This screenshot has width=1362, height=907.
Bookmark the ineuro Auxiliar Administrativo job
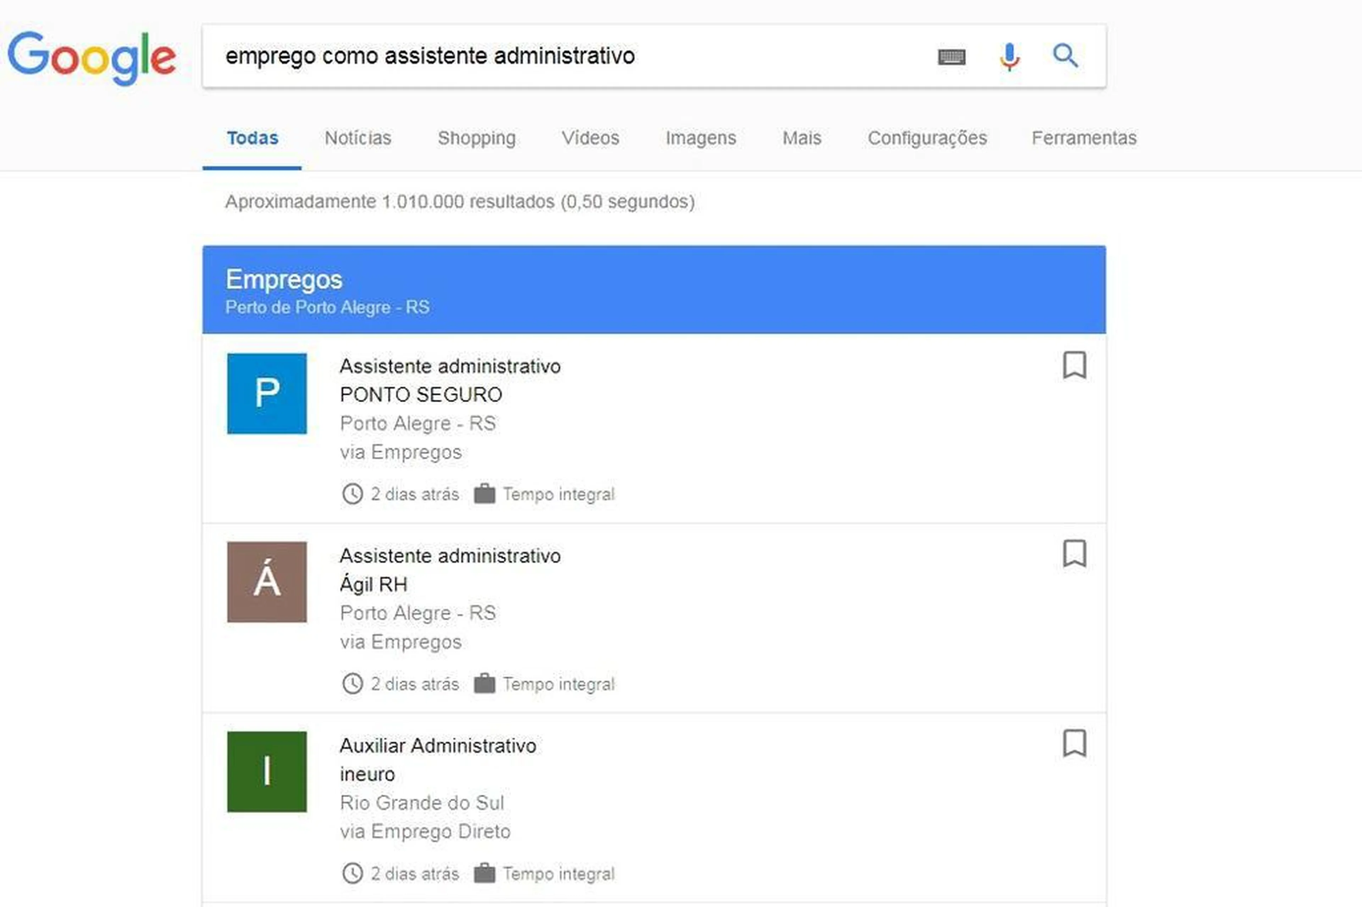pos(1074,743)
